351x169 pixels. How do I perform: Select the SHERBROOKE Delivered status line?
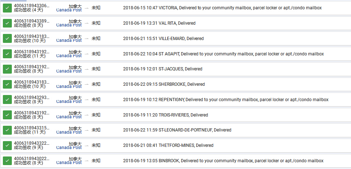[164, 84]
